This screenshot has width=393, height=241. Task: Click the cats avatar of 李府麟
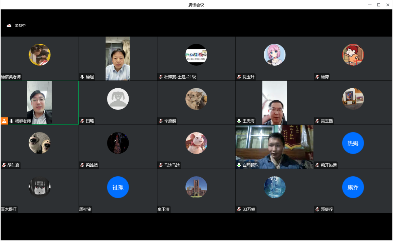tap(196, 99)
